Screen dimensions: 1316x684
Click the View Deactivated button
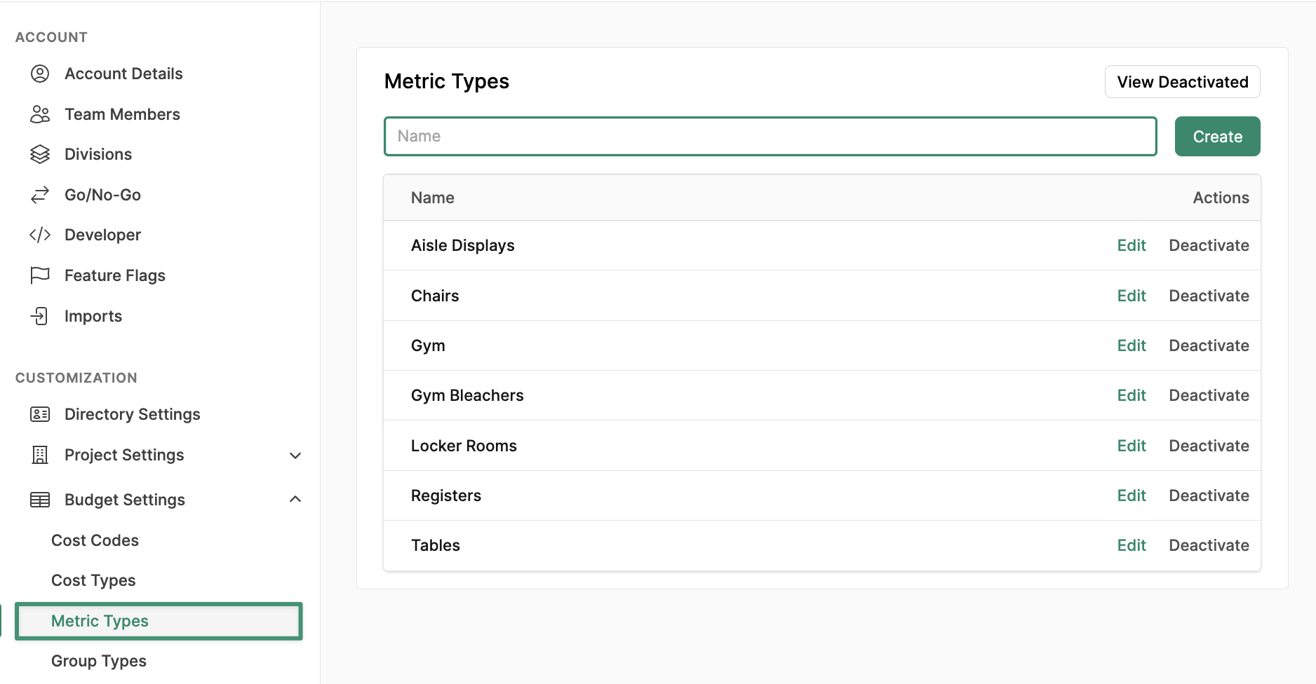[1182, 82]
